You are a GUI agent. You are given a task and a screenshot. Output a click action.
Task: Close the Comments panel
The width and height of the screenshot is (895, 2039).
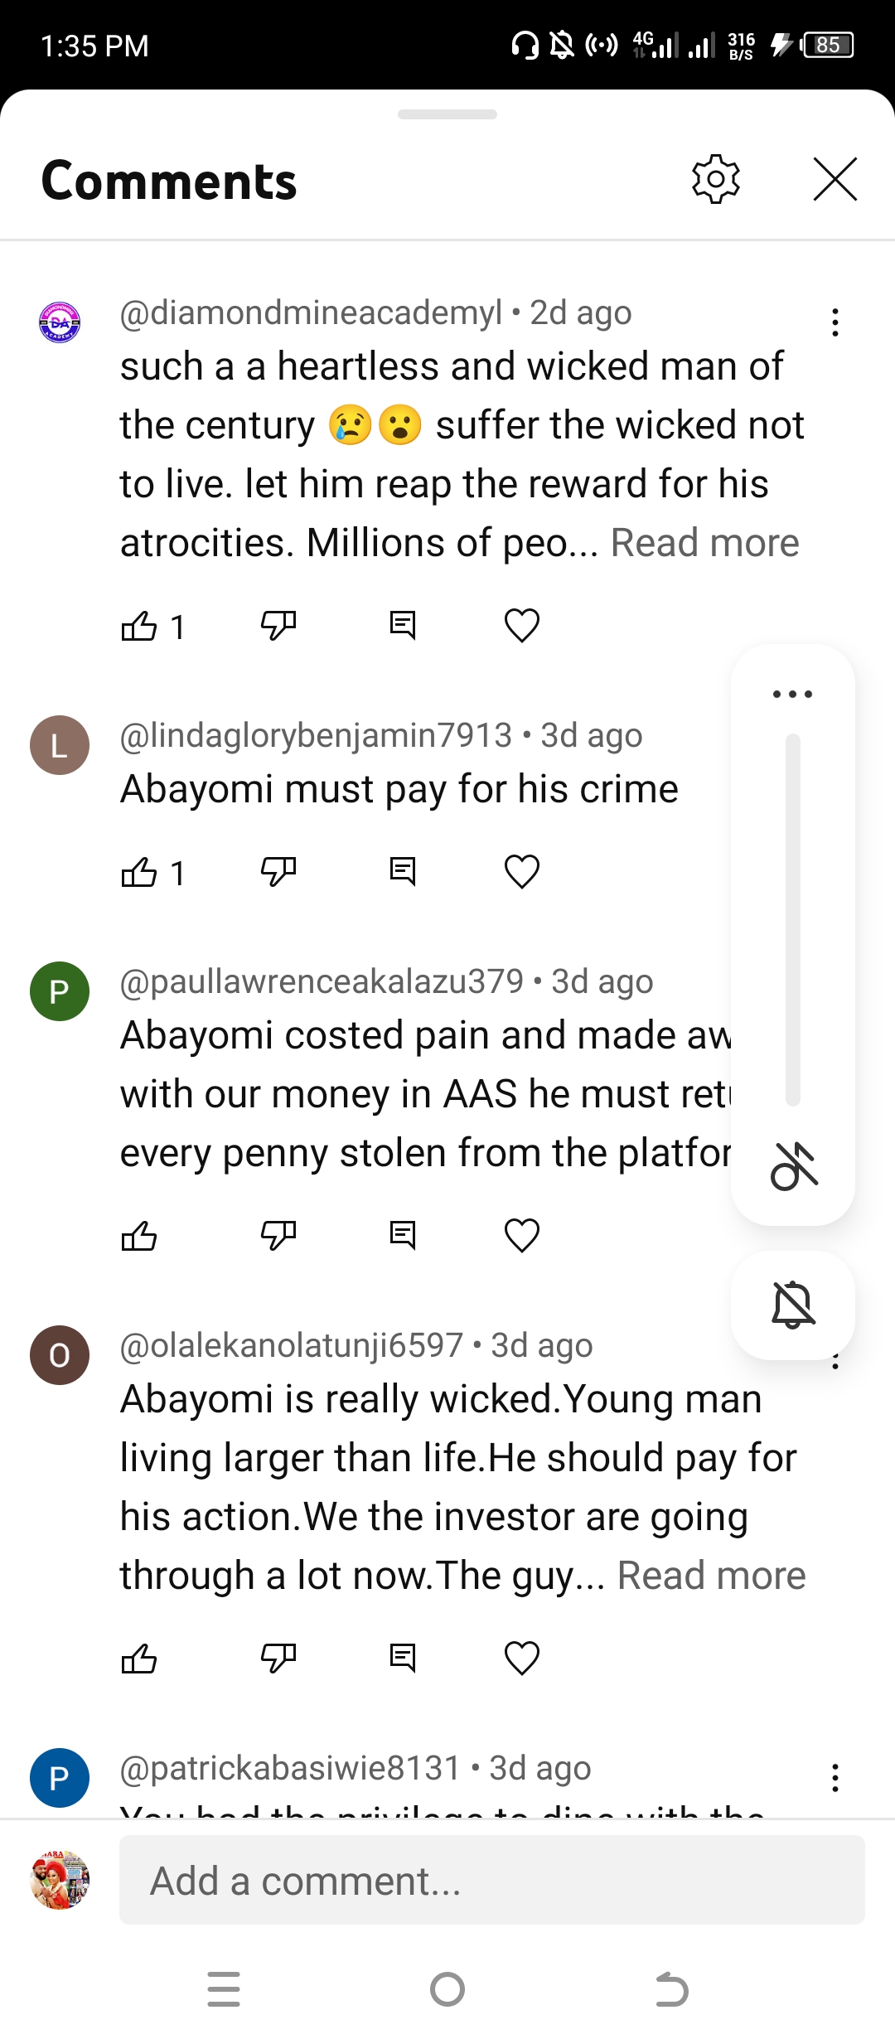(x=835, y=179)
